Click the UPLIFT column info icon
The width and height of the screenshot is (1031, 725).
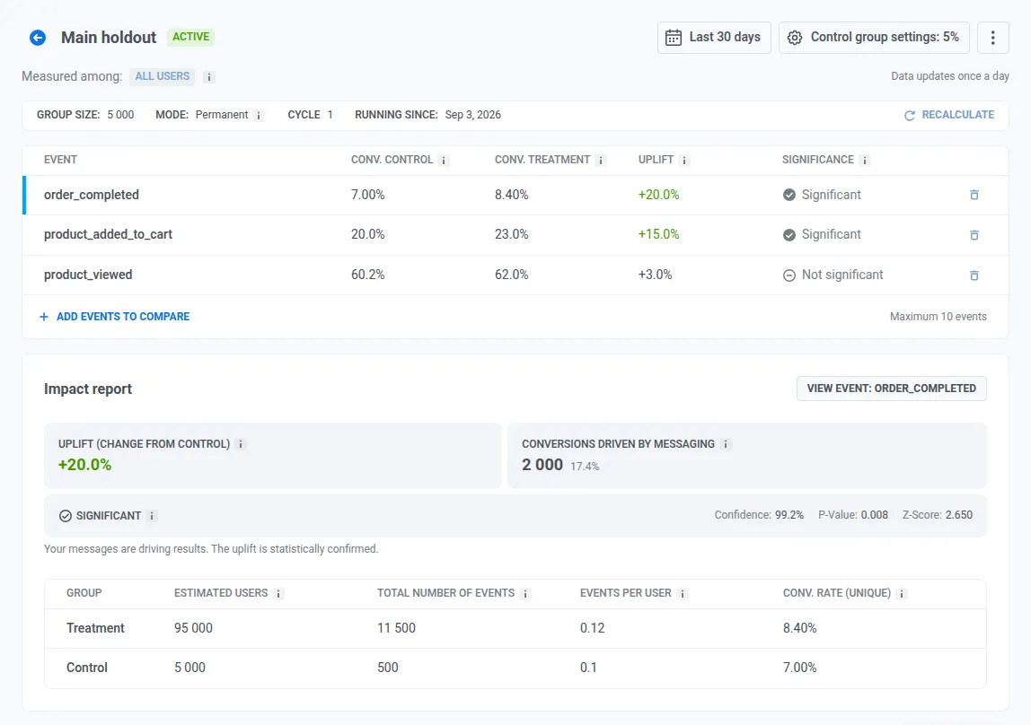[683, 161]
